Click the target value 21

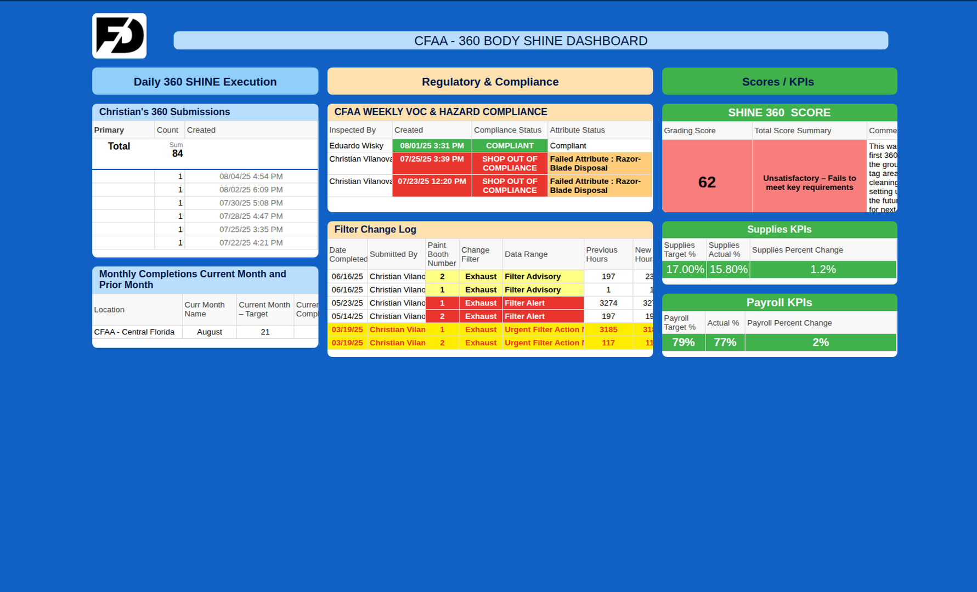pos(265,332)
